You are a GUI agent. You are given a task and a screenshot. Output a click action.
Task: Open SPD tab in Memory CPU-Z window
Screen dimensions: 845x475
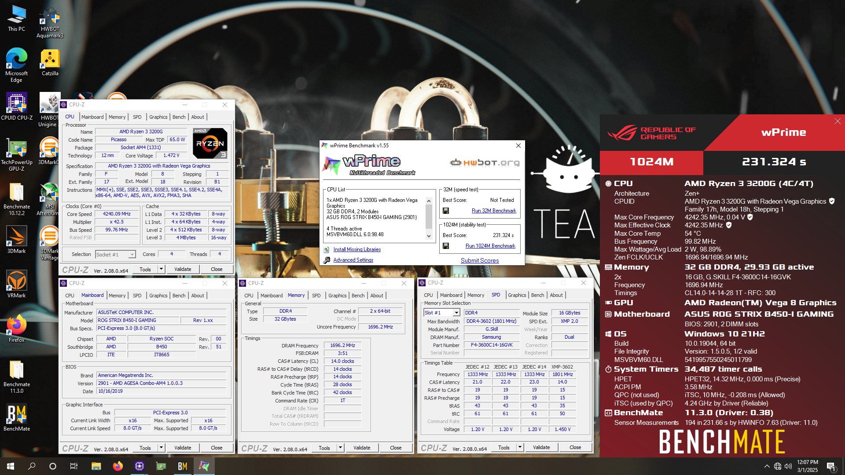click(316, 296)
